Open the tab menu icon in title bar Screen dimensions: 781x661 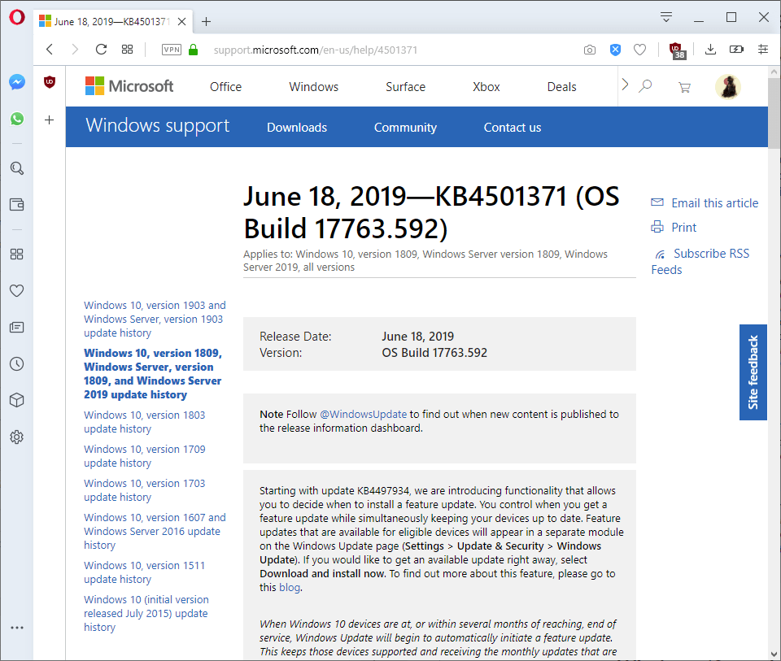coord(666,17)
